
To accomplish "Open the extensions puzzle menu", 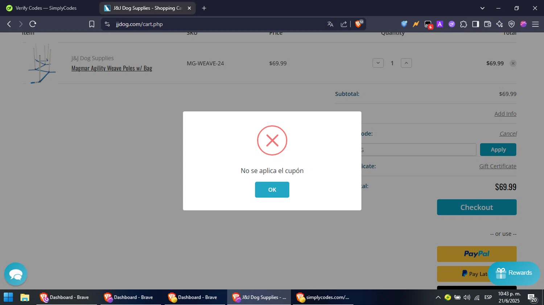I will coord(463,24).
